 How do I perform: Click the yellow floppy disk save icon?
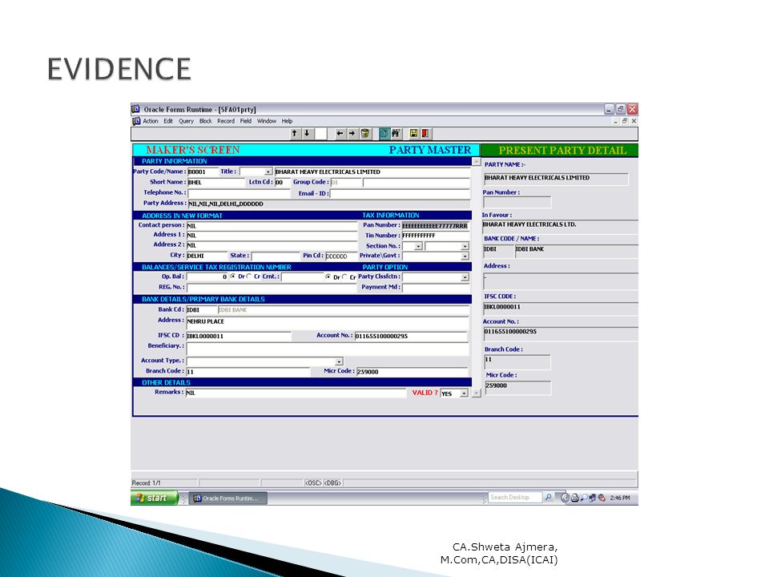tap(413, 134)
